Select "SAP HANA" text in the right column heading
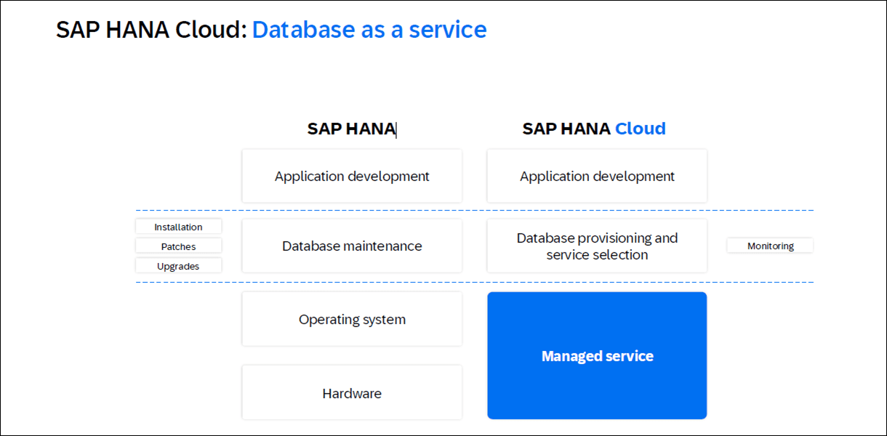 pyautogui.click(x=566, y=129)
